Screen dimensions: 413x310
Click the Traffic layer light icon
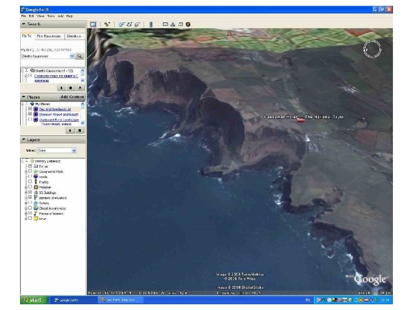36,182
